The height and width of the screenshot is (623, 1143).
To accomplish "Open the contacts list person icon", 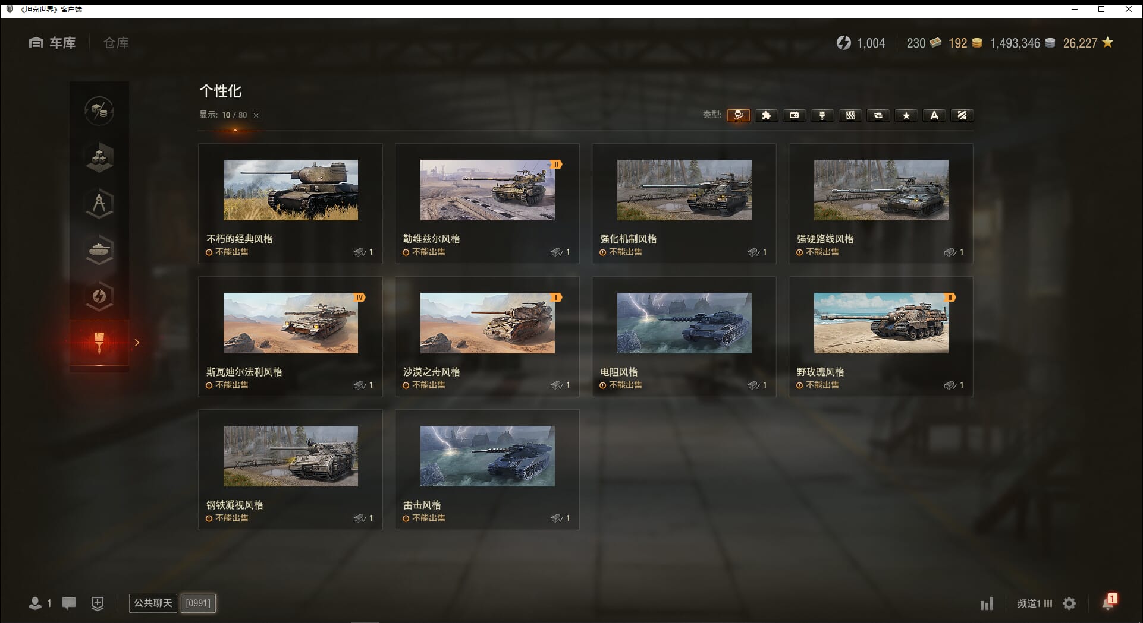I will pyautogui.click(x=35, y=603).
